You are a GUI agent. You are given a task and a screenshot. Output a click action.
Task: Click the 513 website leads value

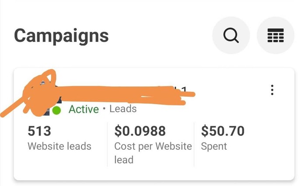[39, 131]
